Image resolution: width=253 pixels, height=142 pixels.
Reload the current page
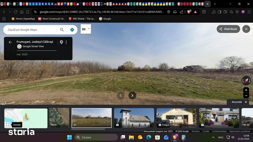pos(16,12)
